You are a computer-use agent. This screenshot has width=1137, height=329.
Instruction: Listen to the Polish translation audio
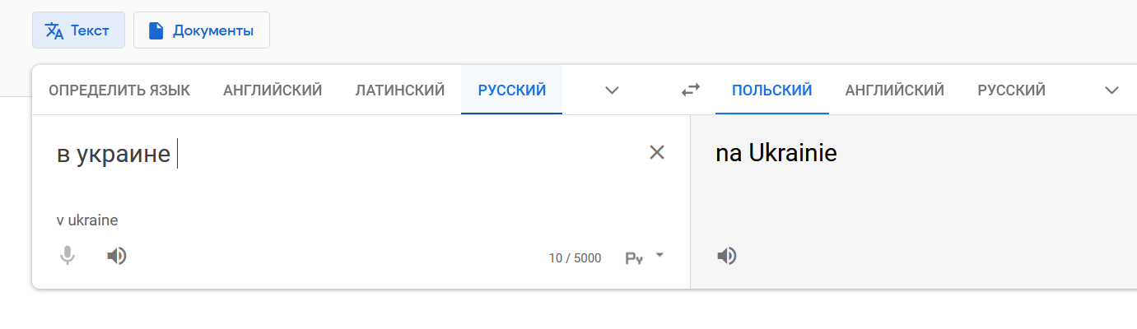click(x=726, y=257)
